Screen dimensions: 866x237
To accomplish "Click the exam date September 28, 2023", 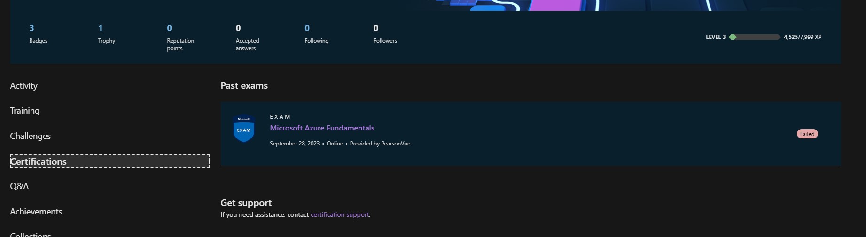I will pyautogui.click(x=295, y=144).
